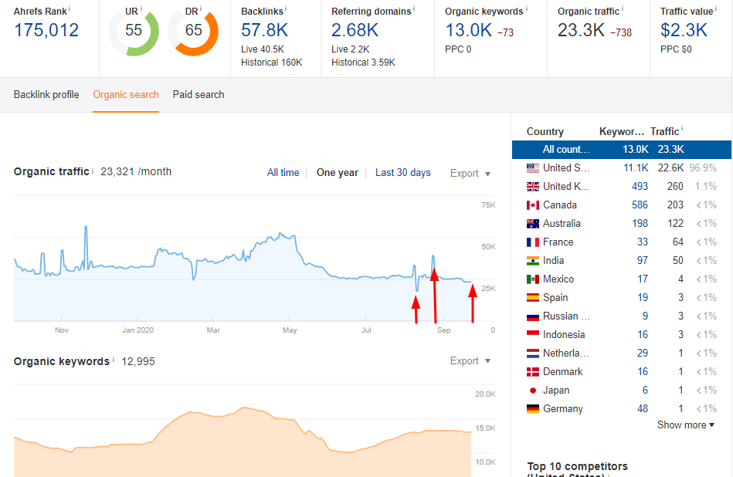Expand the Show more countries list
Image resolution: width=733 pixels, height=477 pixels.
(x=686, y=425)
